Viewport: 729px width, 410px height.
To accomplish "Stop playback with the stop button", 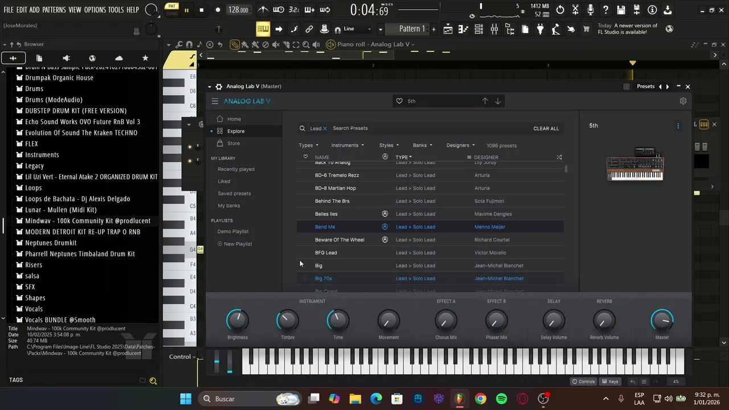I will click(x=202, y=10).
